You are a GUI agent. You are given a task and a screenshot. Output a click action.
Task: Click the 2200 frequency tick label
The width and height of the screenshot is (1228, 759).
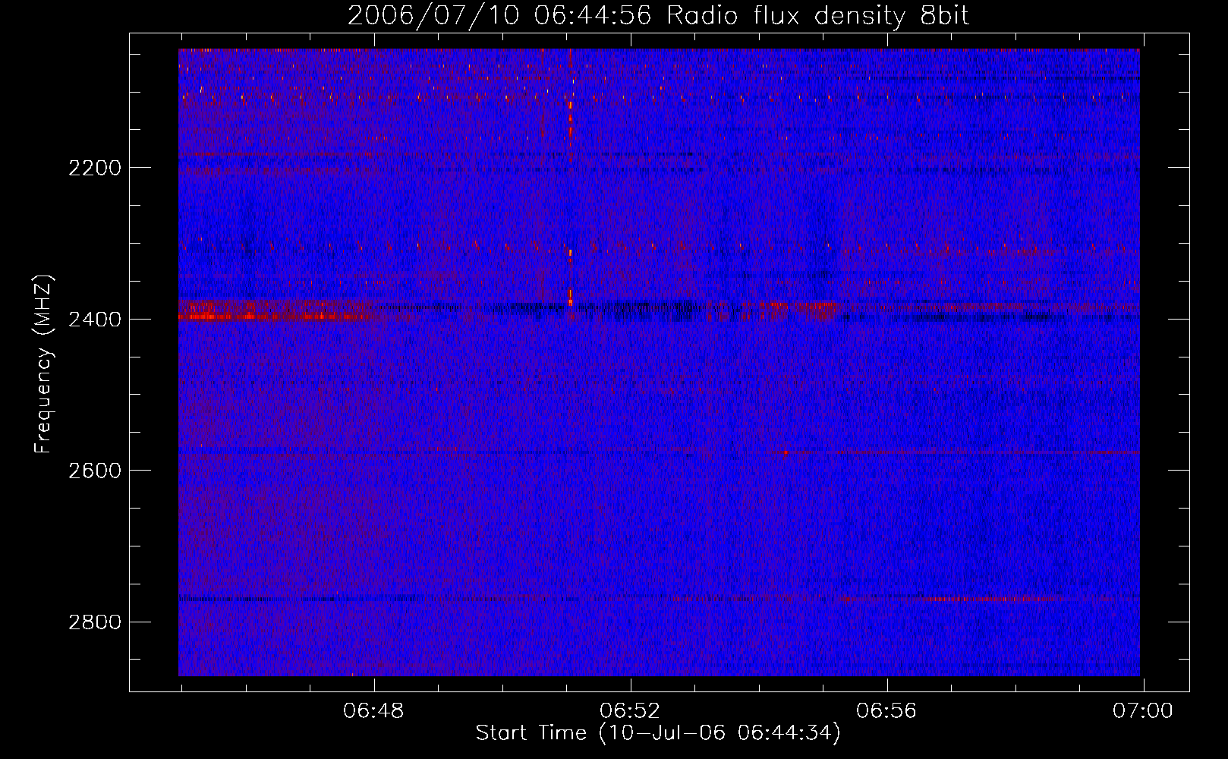click(x=95, y=168)
